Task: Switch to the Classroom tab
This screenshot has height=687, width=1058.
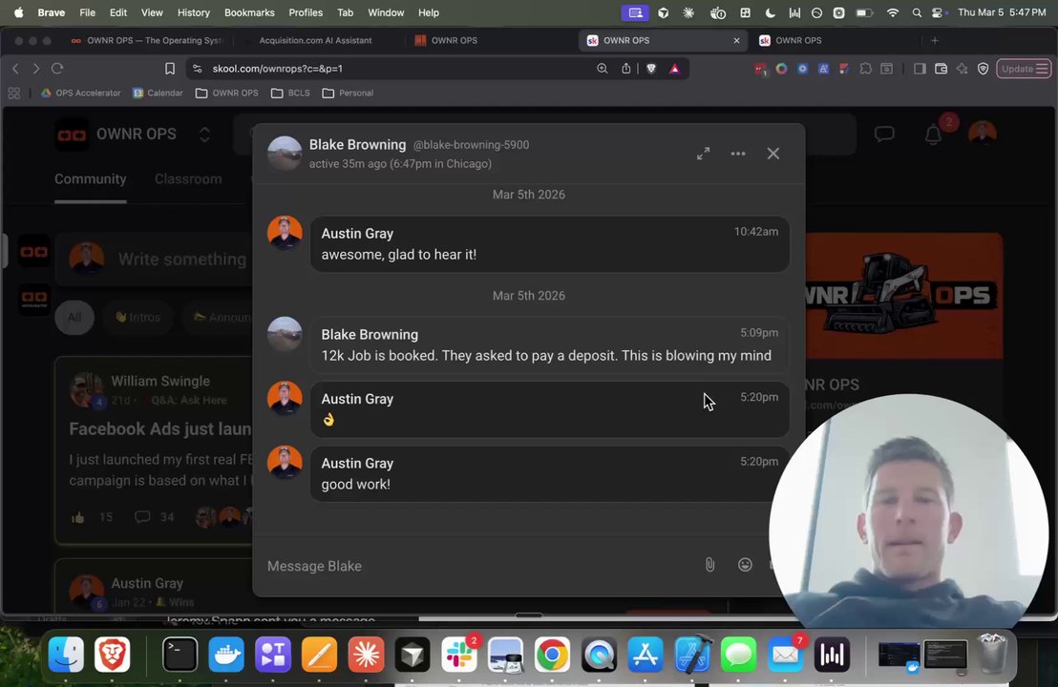Action: pos(188,178)
